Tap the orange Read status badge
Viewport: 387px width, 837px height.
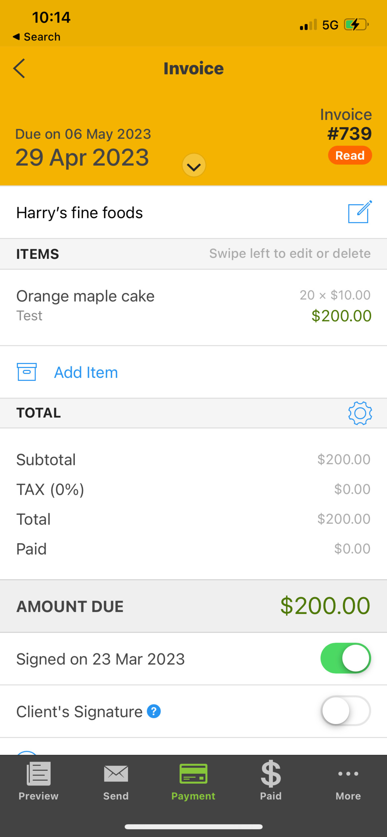coord(350,155)
